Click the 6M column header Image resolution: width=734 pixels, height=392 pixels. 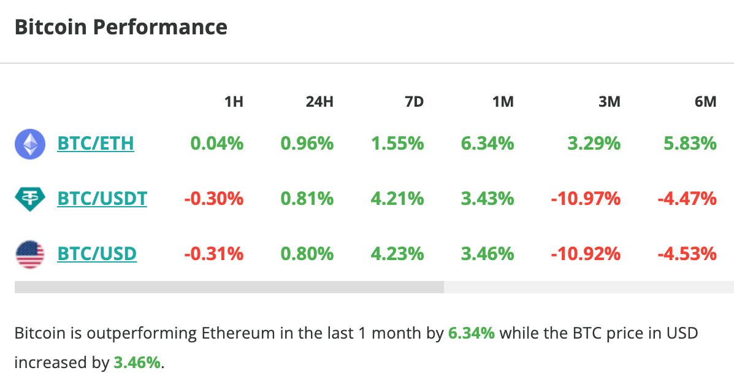705,102
